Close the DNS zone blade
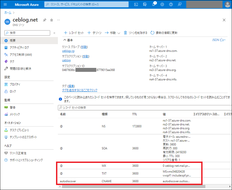232x190 pixels. click(x=224, y=20)
